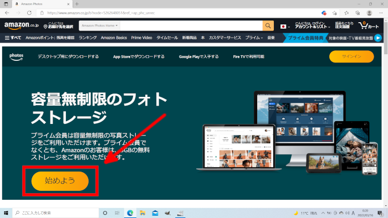This screenshot has height=218, width=388.
Task: Add this page to favorites star
Action: (335, 13)
